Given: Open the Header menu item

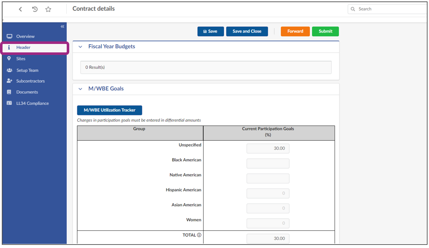Looking at the screenshot, I should (24, 48).
